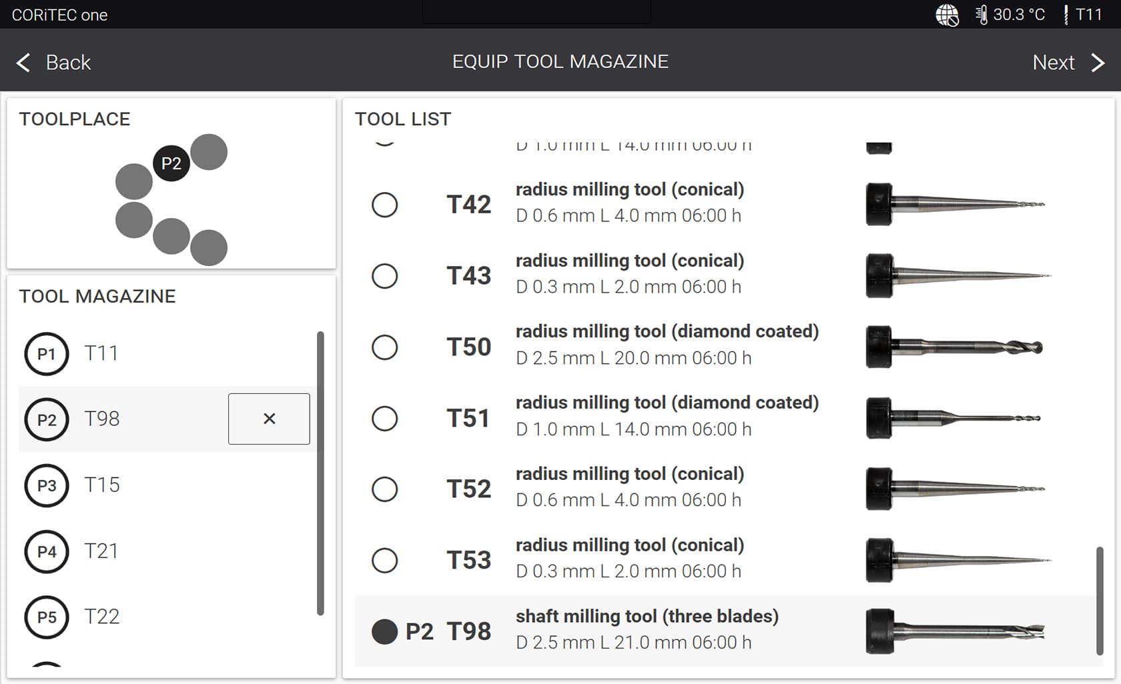Image resolution: width=1121 pixels, height=684 pixels.
Task: Proceed with the Next button
Action: (1068, 63)
